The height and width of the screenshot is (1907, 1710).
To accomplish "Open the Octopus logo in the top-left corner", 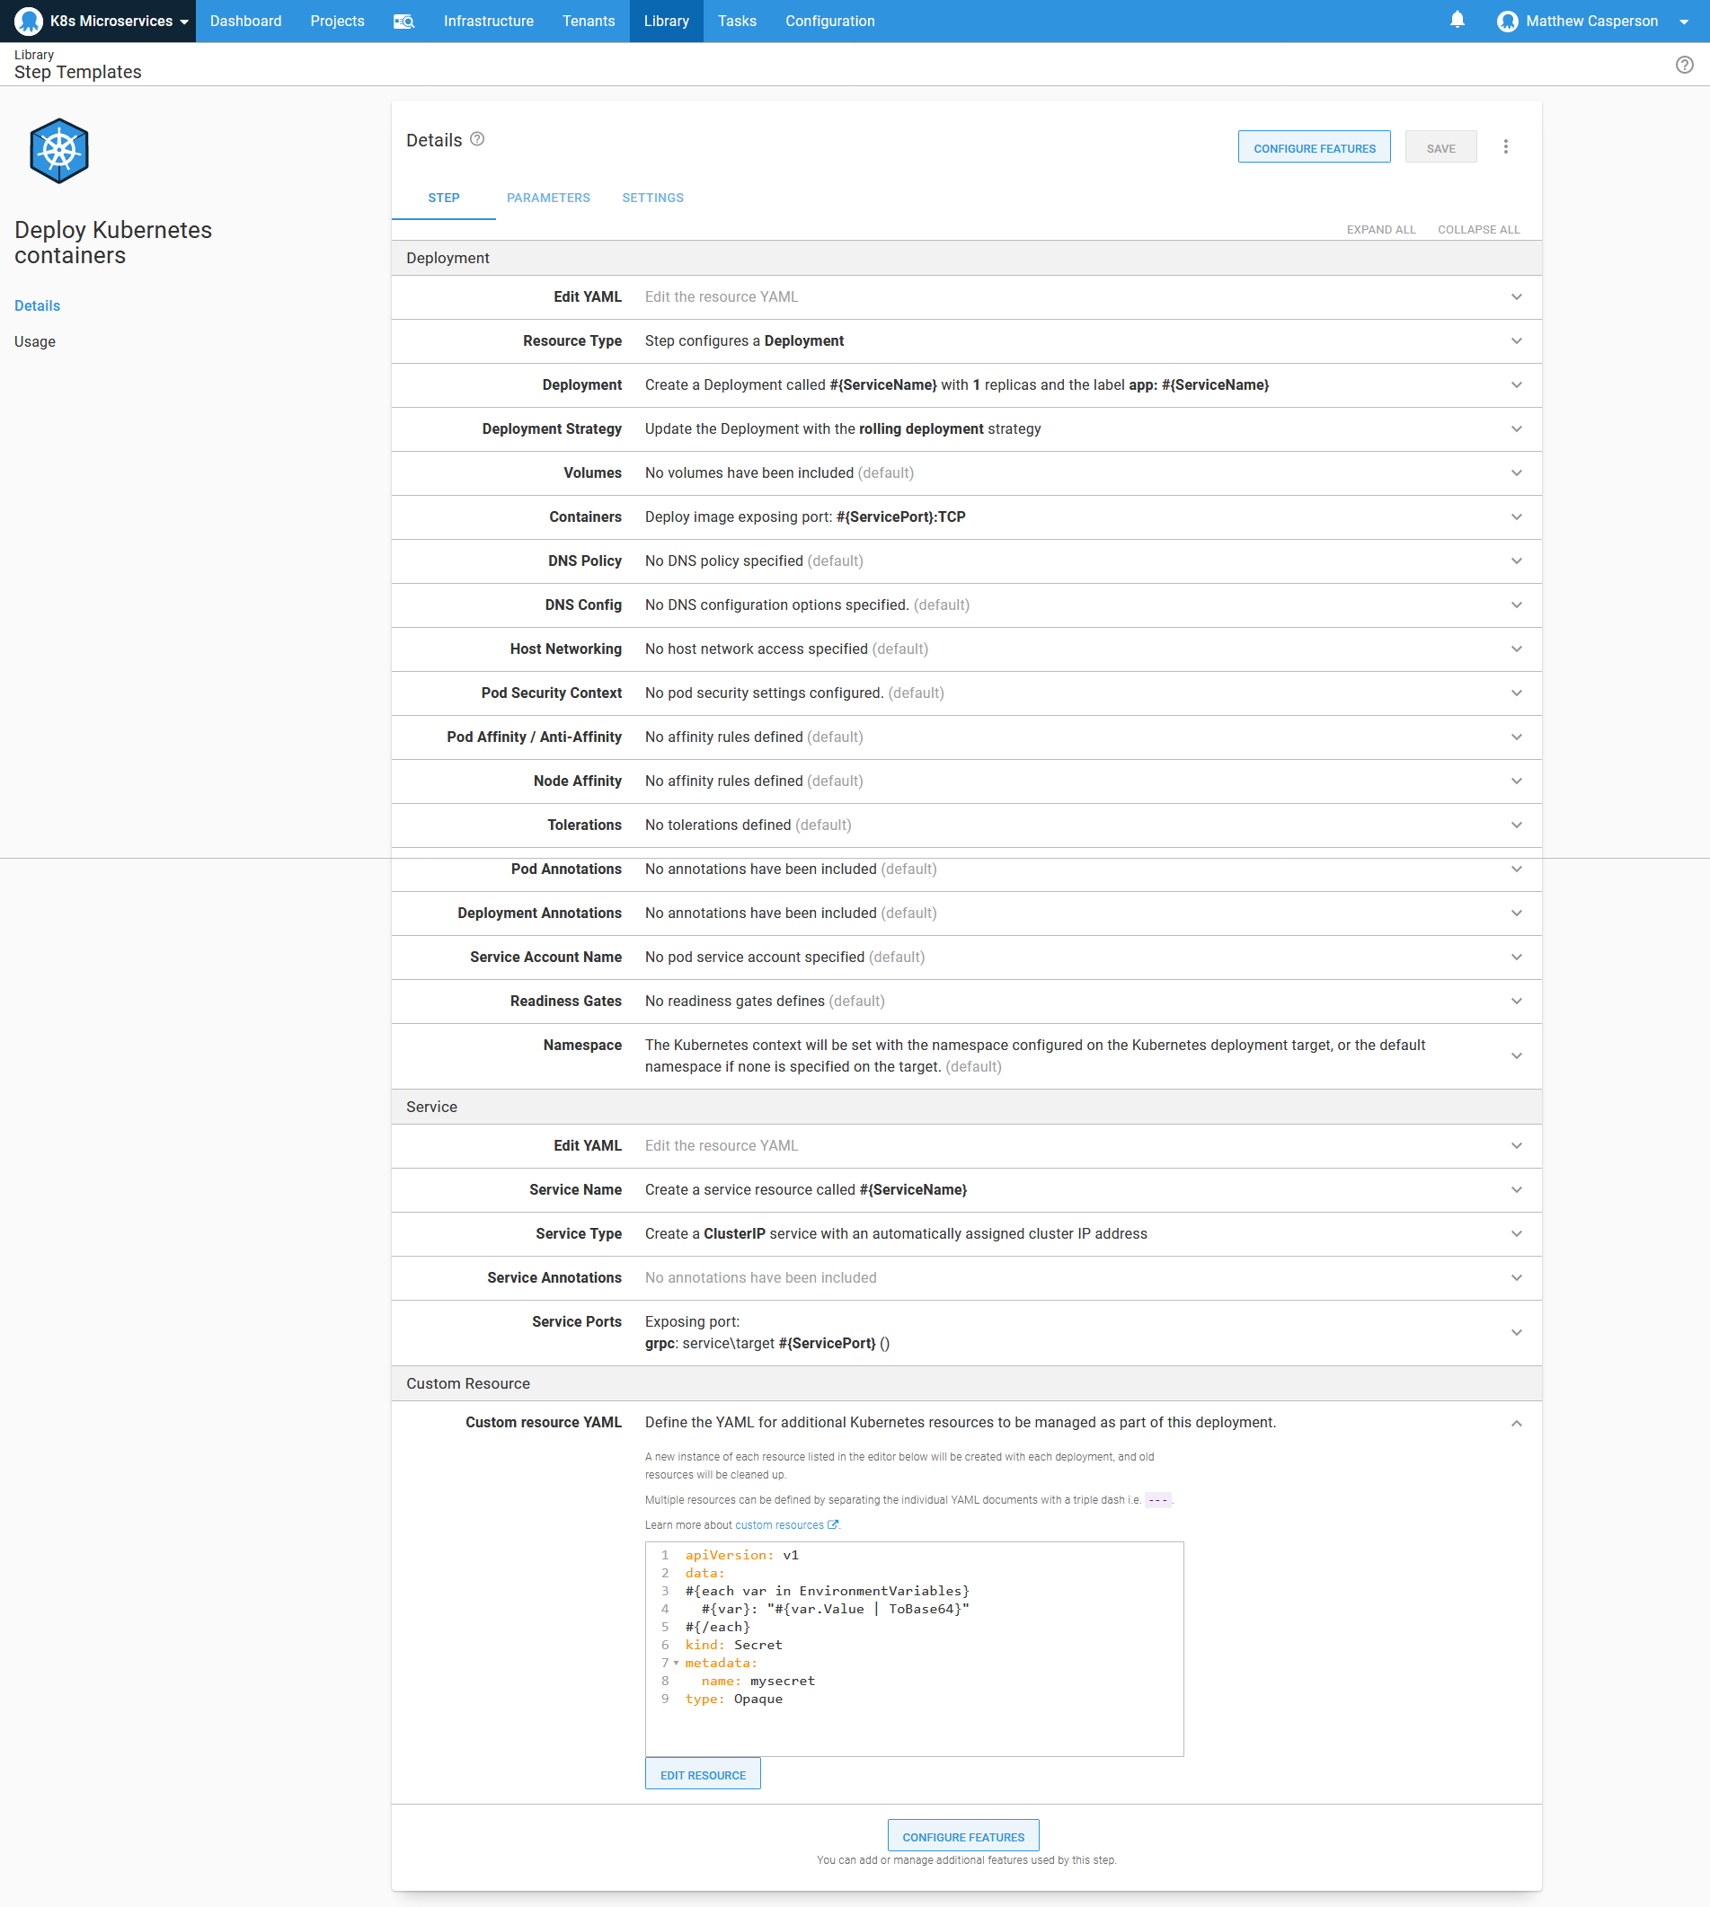I will [27, 21].
